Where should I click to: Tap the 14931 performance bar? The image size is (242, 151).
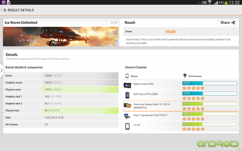210,124
